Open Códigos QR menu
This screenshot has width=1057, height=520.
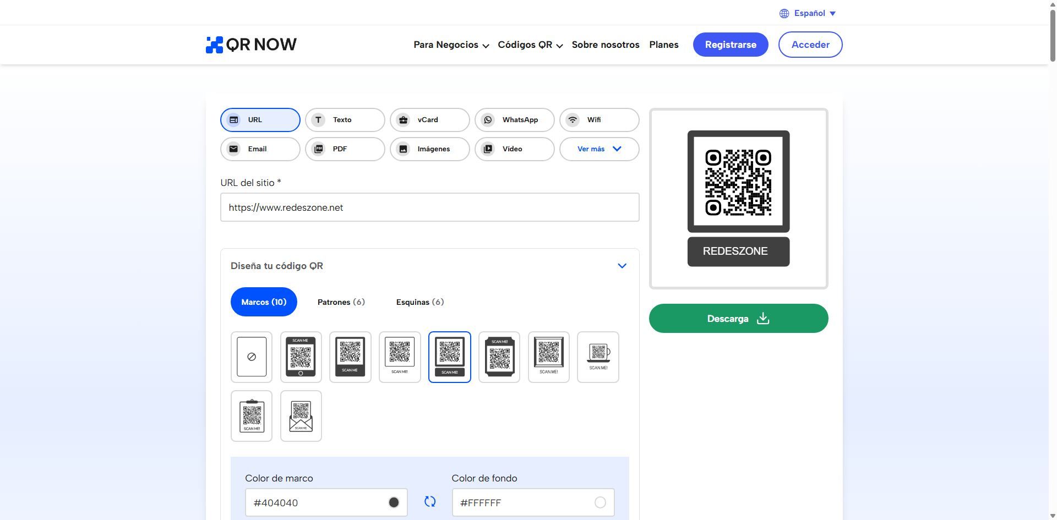[x=530, y=45]
